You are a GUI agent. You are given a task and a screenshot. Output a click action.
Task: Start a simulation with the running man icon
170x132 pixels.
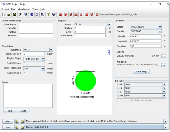(20, 14)
